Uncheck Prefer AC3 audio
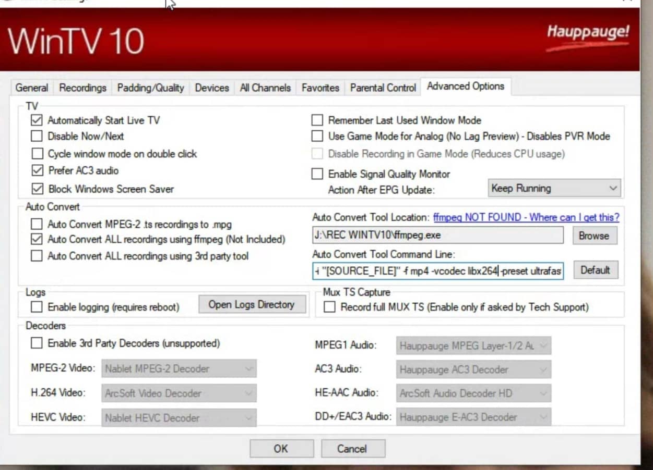653x470 pixels. (37, 170)
